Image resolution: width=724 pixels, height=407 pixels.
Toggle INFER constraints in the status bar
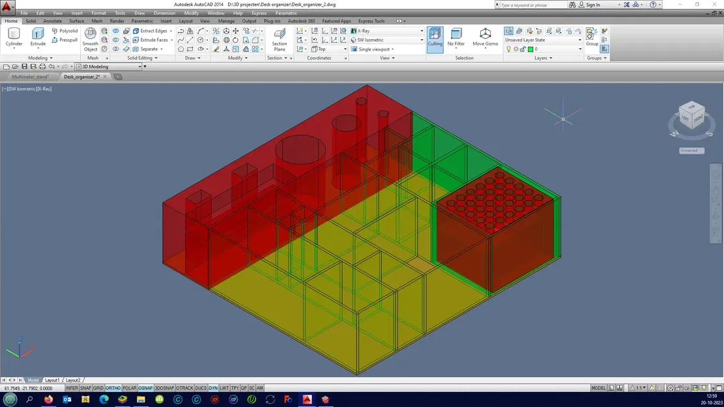tap(72, 388)
